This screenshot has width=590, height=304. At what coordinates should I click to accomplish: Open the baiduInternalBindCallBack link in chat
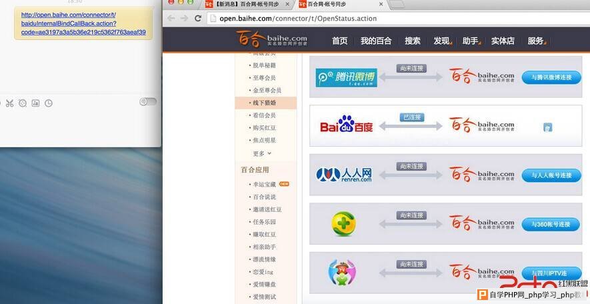pyautogui.click(x=83, y=23)
